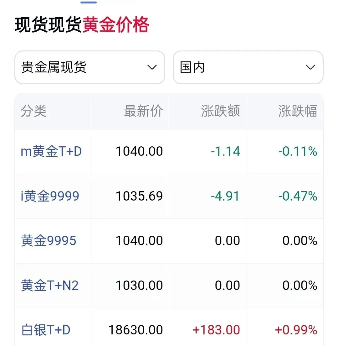This screenshot has width=338, height=346.
Task: Click the chevron arrow beside 国内
Action: click(310, 67)
